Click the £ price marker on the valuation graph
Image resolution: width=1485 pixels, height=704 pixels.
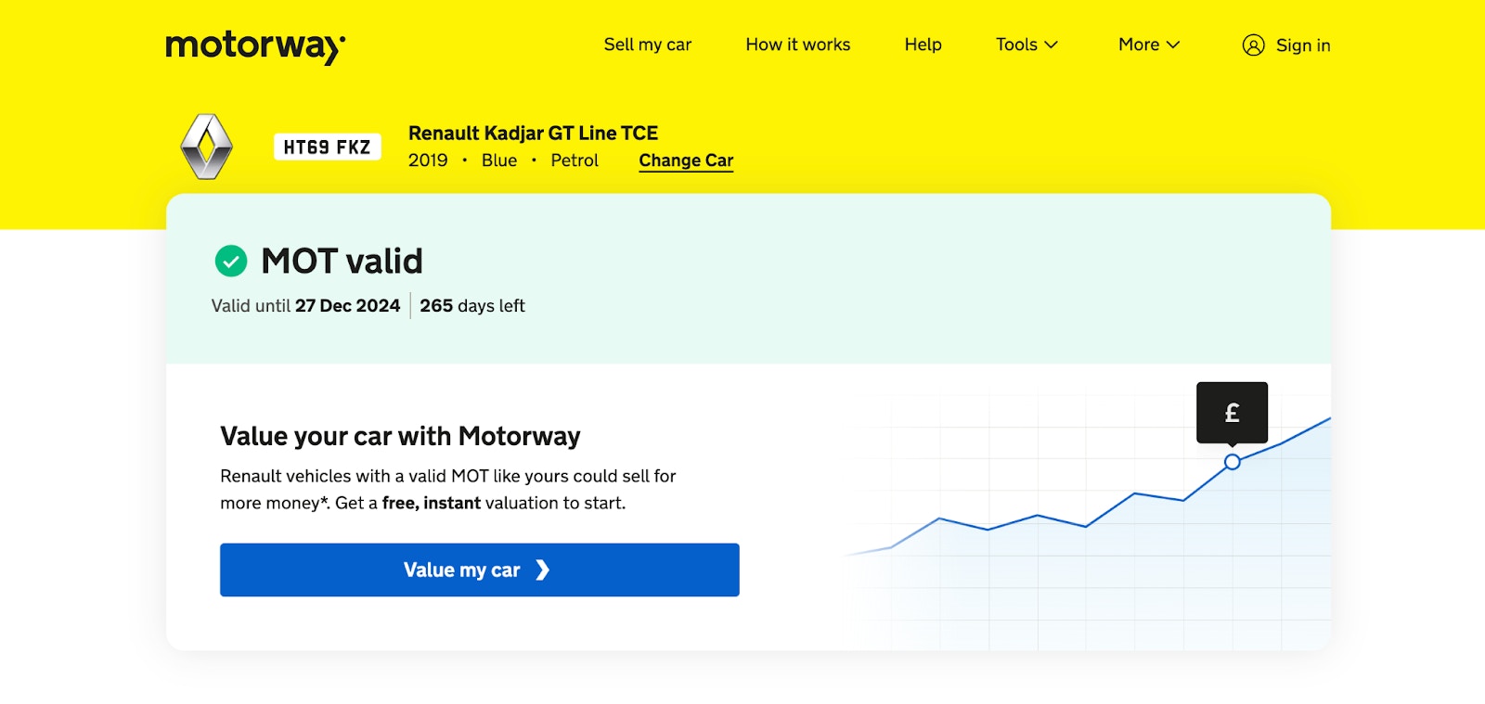(x=1232, y=412)
